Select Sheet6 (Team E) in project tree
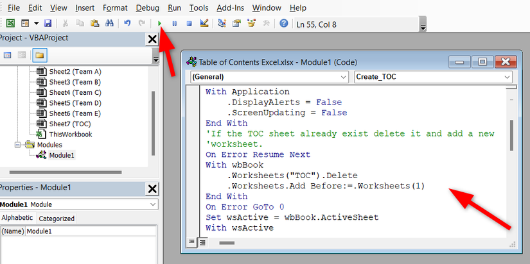Image resolution: width=530 pixels, height=264 pixels. [75, 113]
